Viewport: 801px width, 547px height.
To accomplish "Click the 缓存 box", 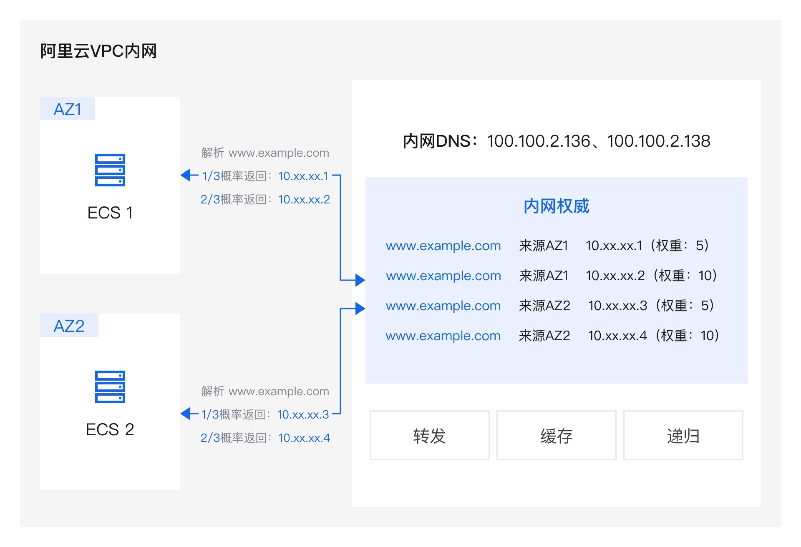I will click(556, 435).
